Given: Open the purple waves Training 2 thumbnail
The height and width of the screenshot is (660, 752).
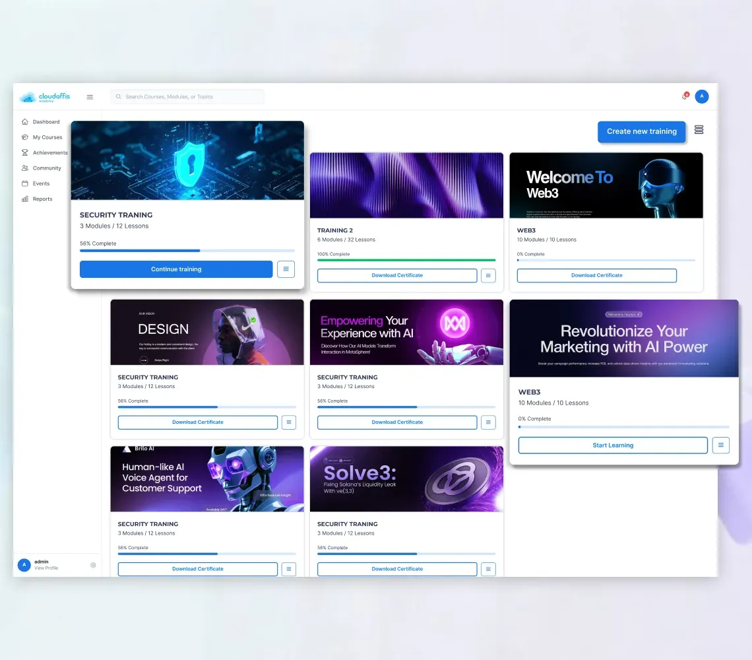Looking at the screenshot, I should tap(407, 185).
